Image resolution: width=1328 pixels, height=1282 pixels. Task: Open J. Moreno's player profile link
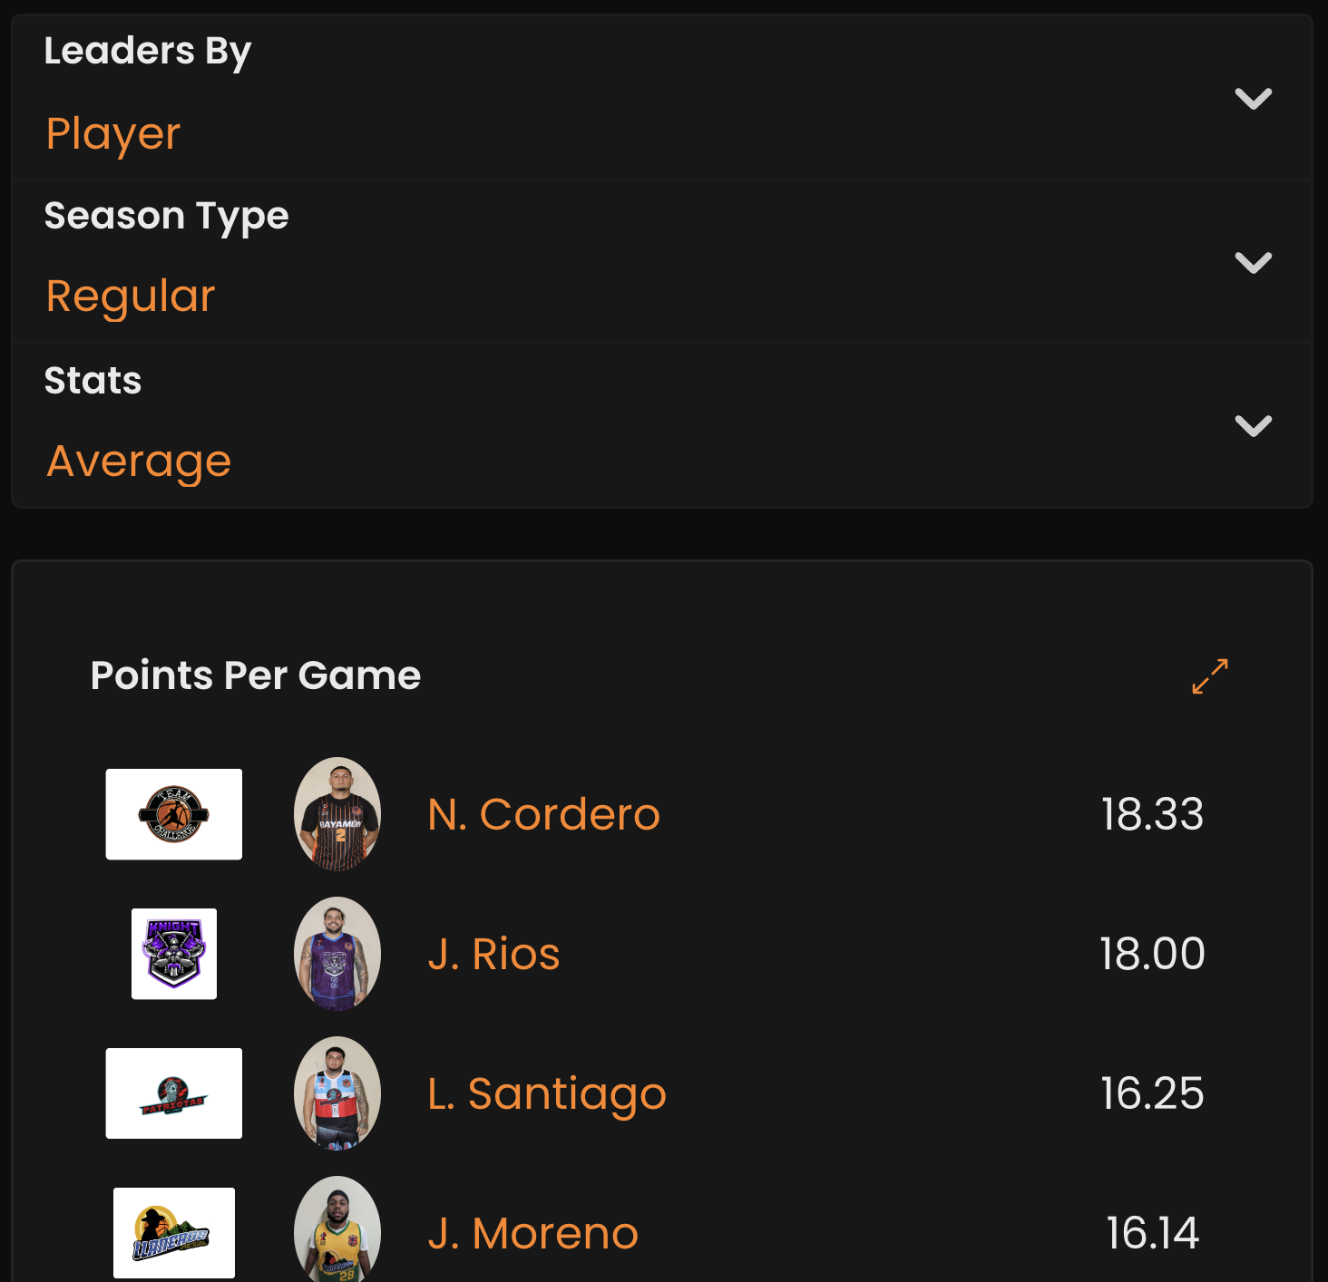(x=533, y=1233)
